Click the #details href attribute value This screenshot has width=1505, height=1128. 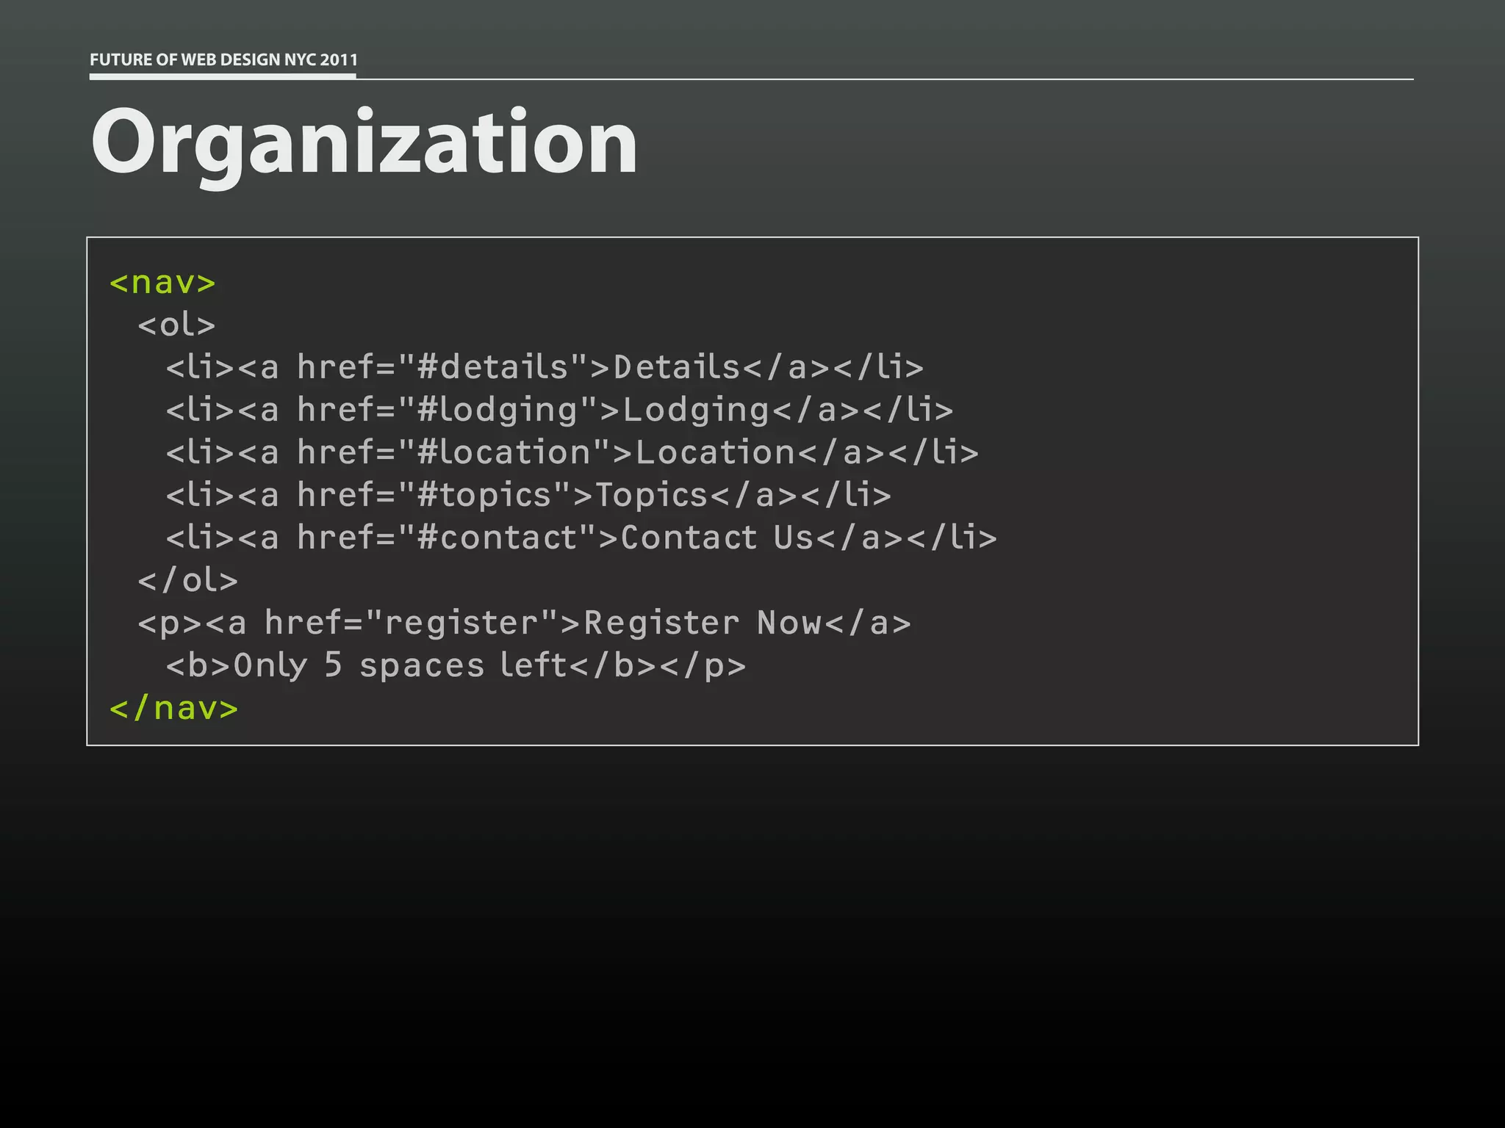pos(493,367)
